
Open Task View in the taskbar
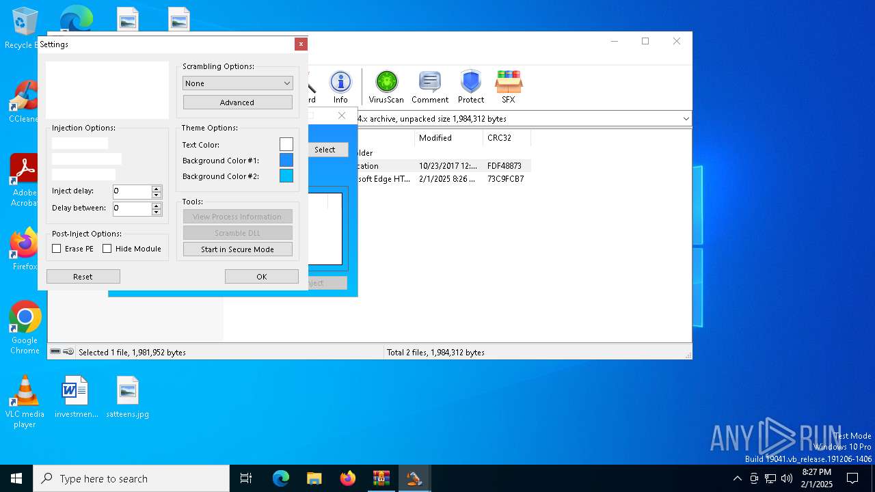tap(246, 478)
